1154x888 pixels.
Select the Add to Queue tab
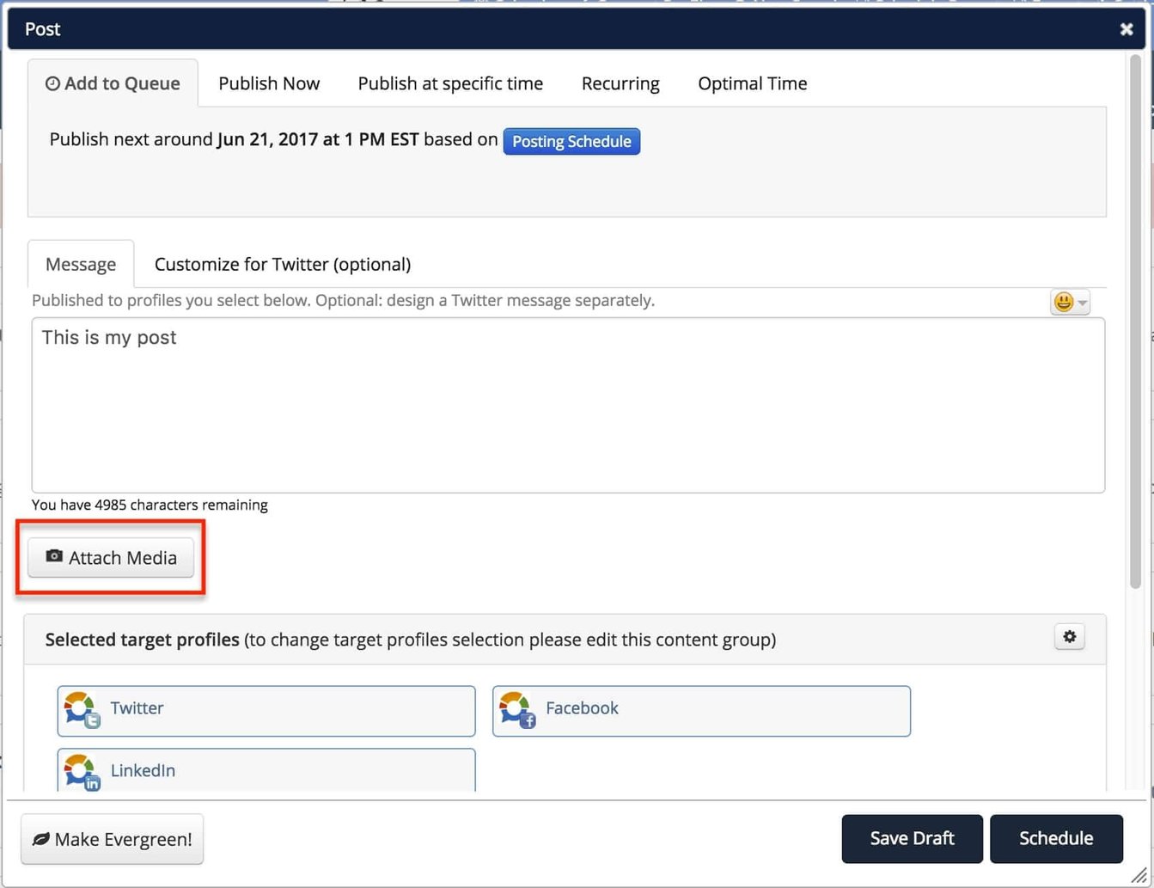pyautogui.click(x=113, y=83)
